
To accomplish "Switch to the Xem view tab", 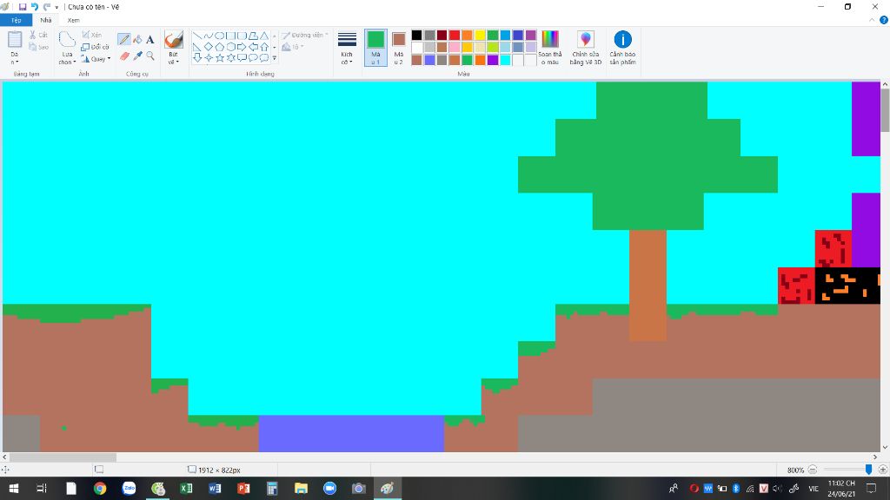I will click(73, 20).
